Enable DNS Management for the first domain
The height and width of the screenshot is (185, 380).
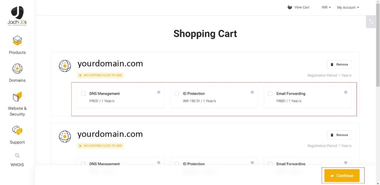(83, 93)
